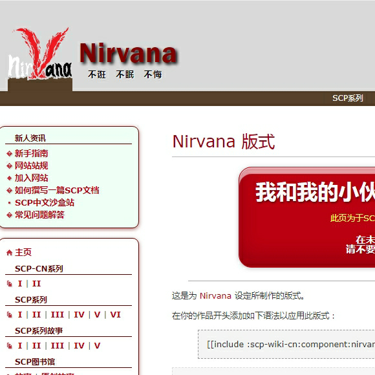Open SCP系列 series IV link

(79, 315)
